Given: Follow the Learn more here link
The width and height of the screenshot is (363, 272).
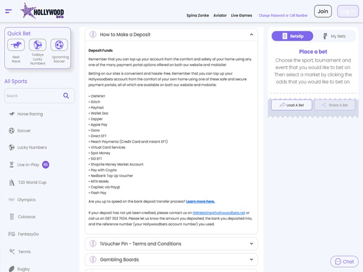Looking at the screenshot, I should 200,201.
